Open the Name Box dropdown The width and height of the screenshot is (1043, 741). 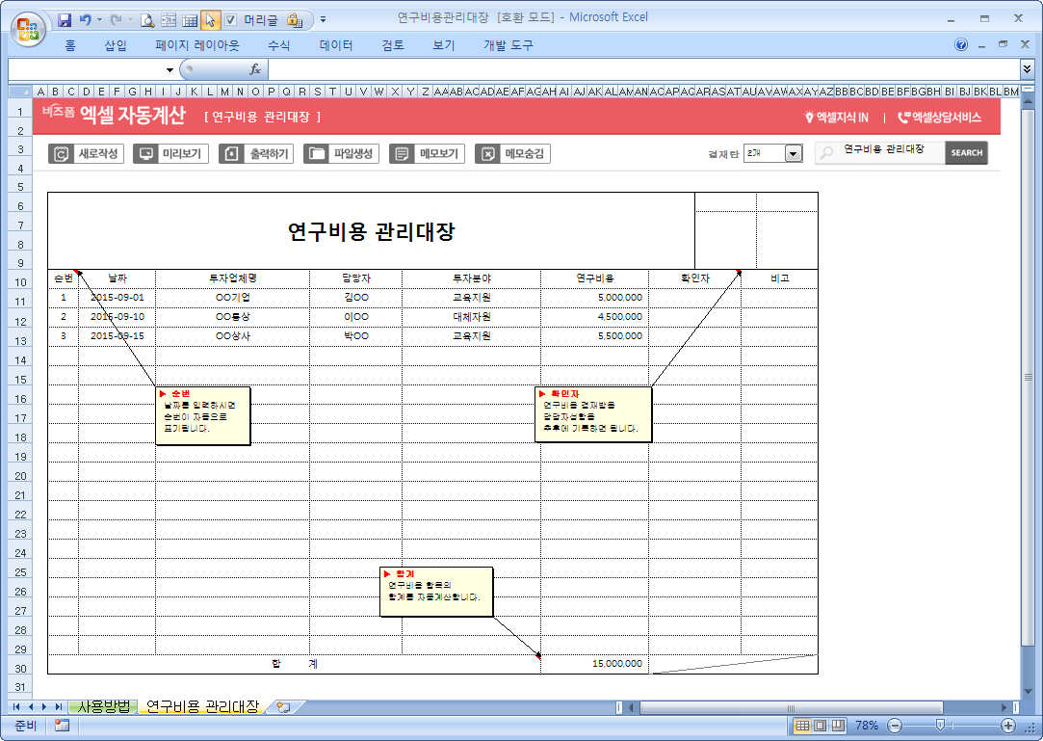click(x=169, y=70)
